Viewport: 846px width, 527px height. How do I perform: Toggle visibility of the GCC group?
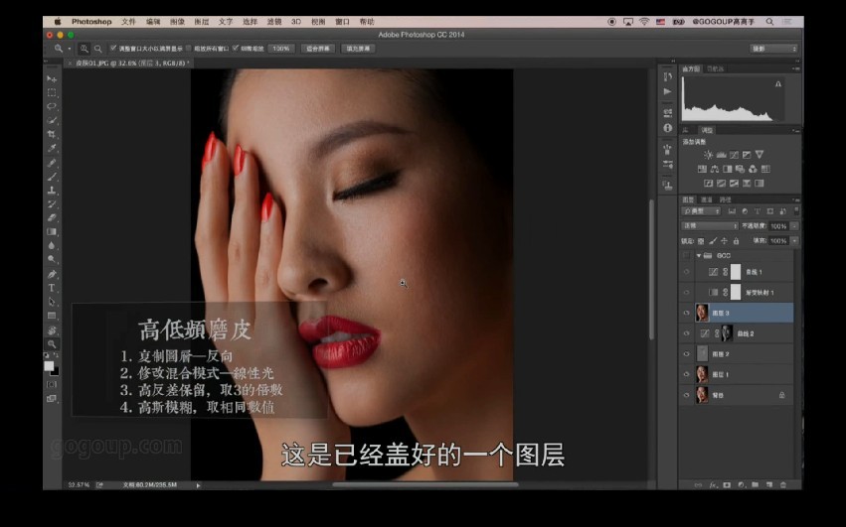[686, 255]
